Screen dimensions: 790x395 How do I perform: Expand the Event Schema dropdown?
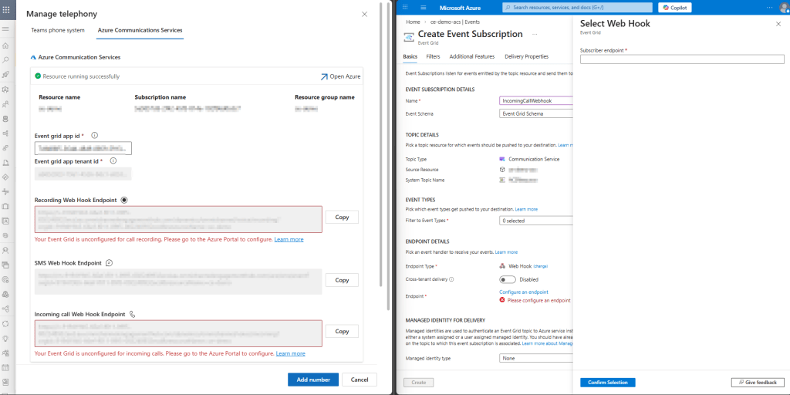pyautogui.click(x=536, y=113)
